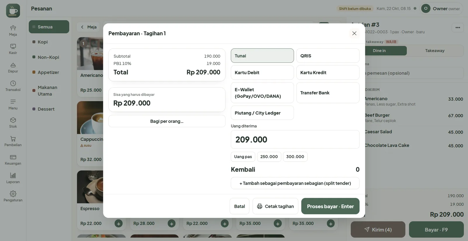
Task: Close the Pembayaran dialog
Action: 354,33
